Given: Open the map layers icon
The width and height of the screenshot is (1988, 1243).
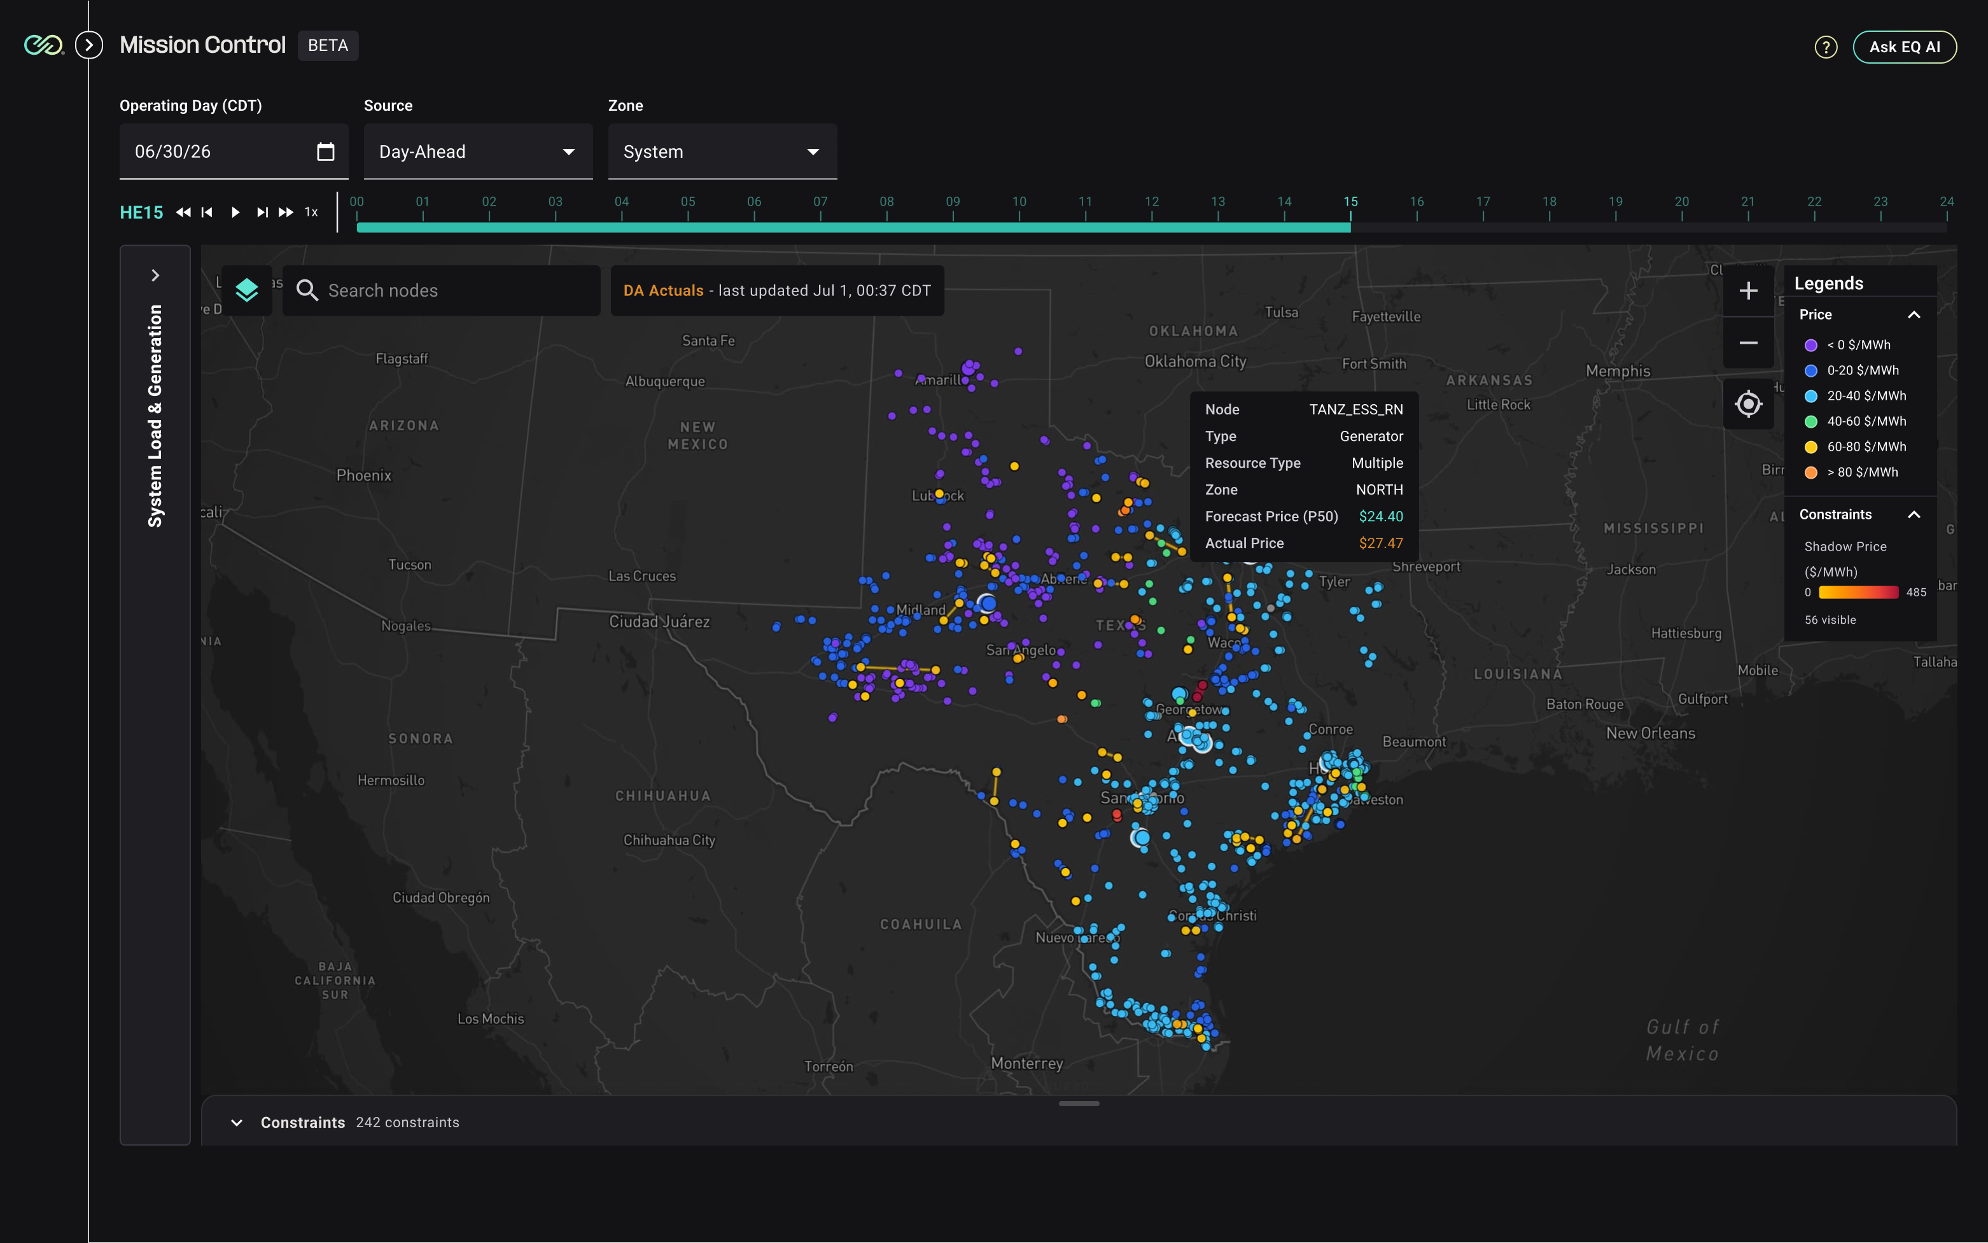Looking at the screenshot, I should (246, 290).
